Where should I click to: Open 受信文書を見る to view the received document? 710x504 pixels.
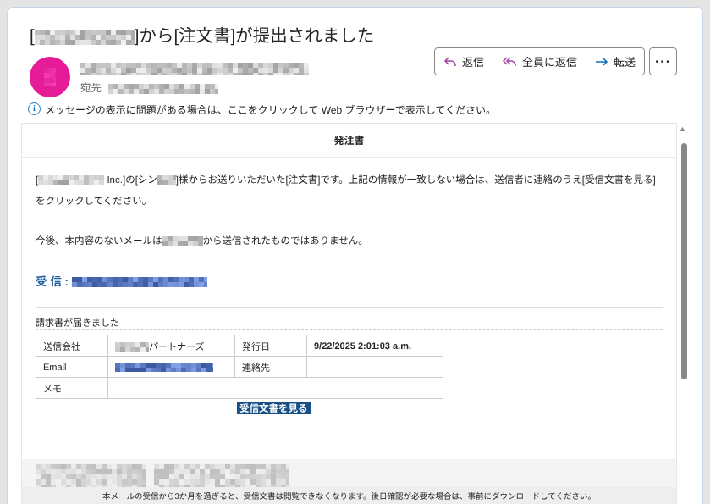tap(273, 408)
